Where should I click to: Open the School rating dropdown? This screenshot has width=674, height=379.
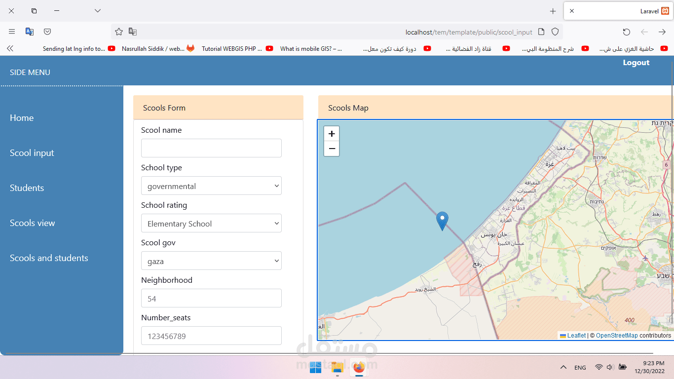(211, 224)
